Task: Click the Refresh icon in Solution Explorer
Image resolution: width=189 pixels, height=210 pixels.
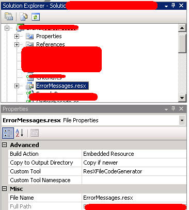Action: pyautogui.click(x=36, y=17)
